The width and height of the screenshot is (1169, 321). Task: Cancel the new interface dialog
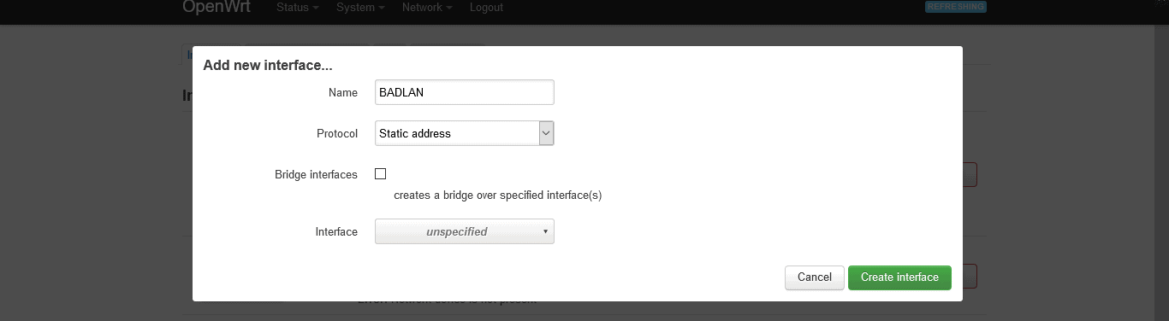pyautogui.click(x=815, y=277)
